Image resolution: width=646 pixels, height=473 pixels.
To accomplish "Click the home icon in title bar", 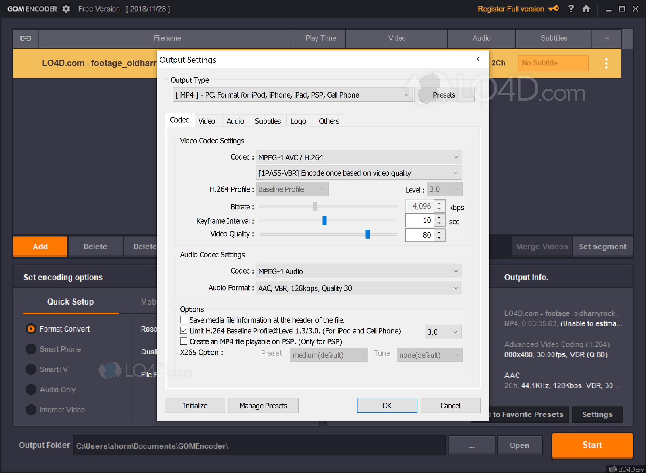I will point(586,9).
